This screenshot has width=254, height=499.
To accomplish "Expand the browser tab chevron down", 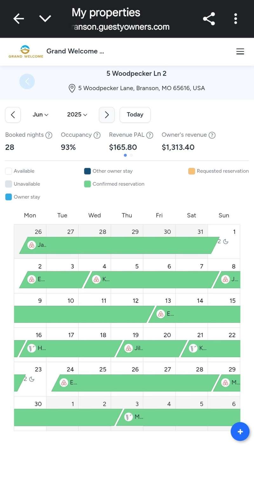I will [x=45, y=19].
